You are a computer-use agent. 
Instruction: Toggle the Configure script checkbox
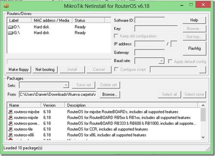116,69
